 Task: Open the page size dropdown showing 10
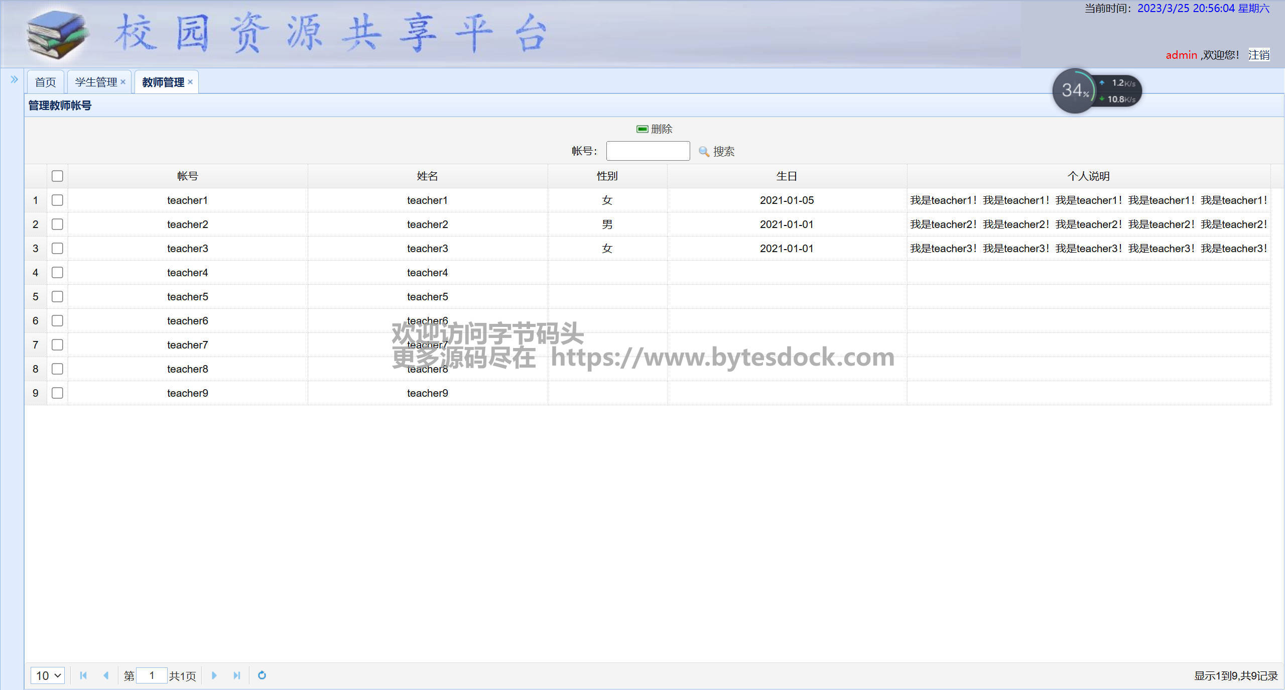(x=48, y=675)
